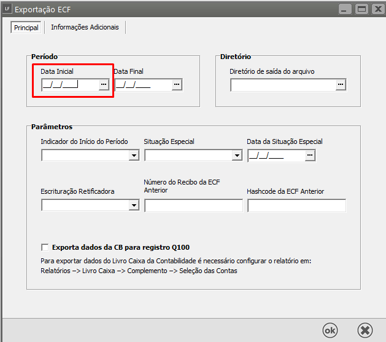This screenshot has height=342, width=386.
Task: Switch to the Principal tab
Action: pos(26,28)
